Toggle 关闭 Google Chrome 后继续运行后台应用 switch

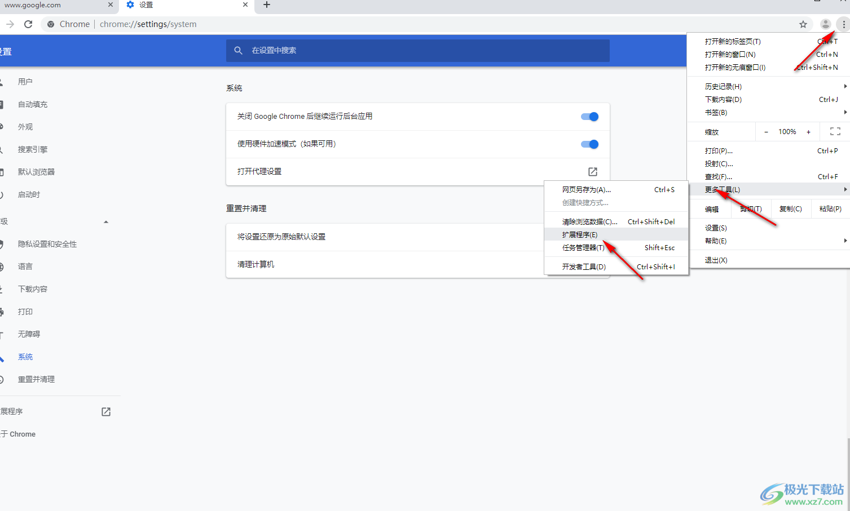(x=589, y=117)
